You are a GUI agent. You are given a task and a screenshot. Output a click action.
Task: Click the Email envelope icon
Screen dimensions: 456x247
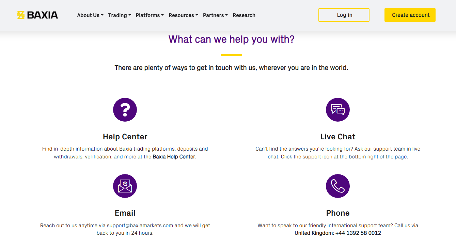point(125,186)
